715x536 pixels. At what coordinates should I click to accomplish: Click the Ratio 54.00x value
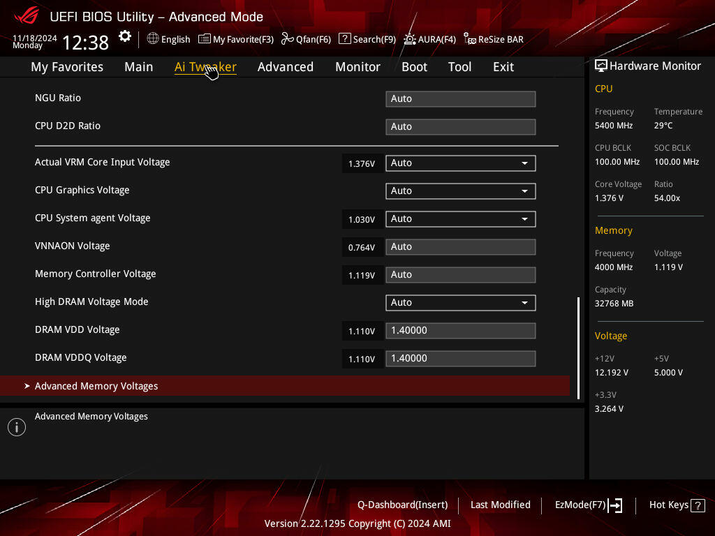tap(667, 198)
